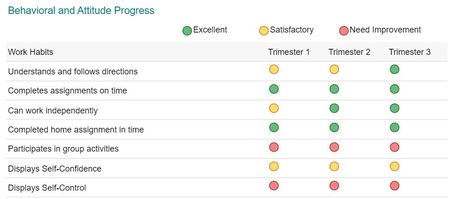Click the red Need Improvement legend circle
This screenshot has height=199, width=453.
click(x=344, y=31)
